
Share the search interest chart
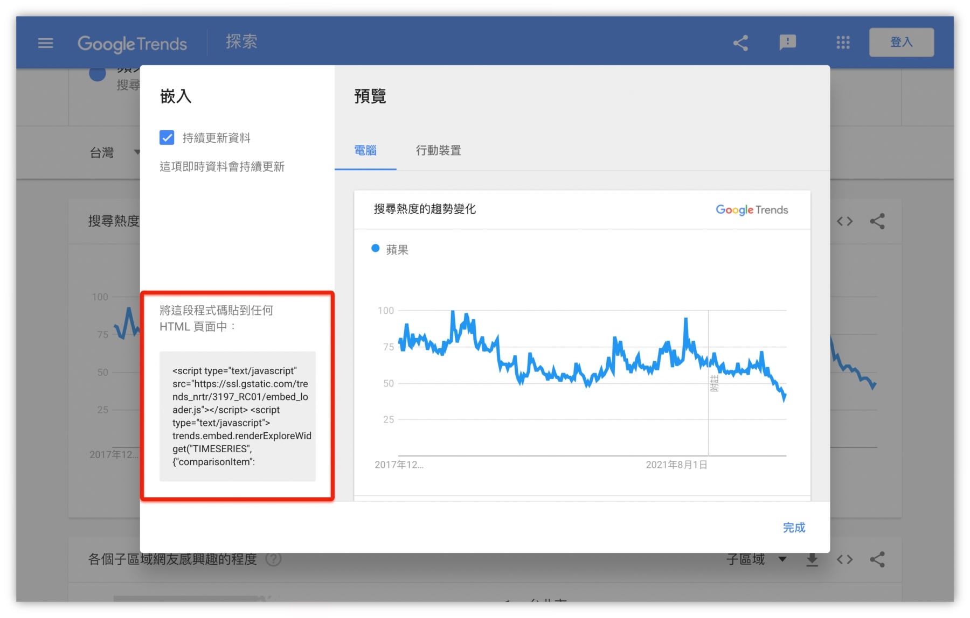877,221
